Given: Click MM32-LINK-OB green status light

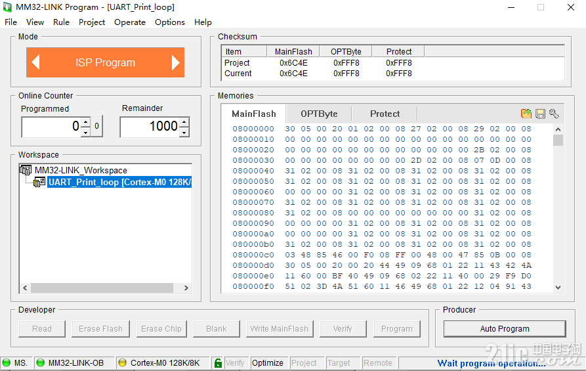Looking at the screenshot, I should (x=41, y=362).
